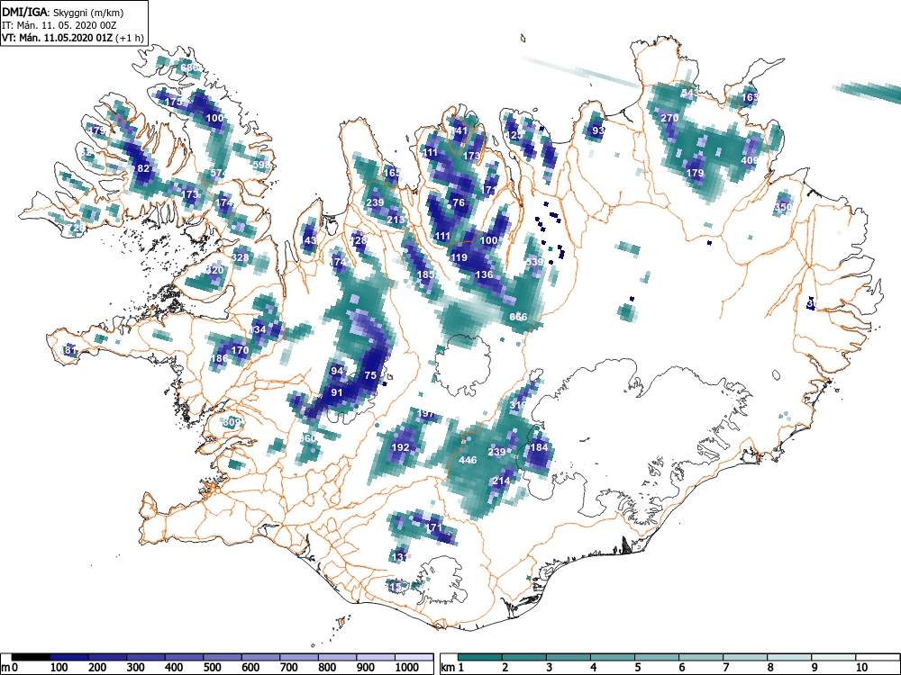This screenshot has width=901, height=675.
Task: Click the 170 visibility value in west Iceland
Action: point(240,349)
